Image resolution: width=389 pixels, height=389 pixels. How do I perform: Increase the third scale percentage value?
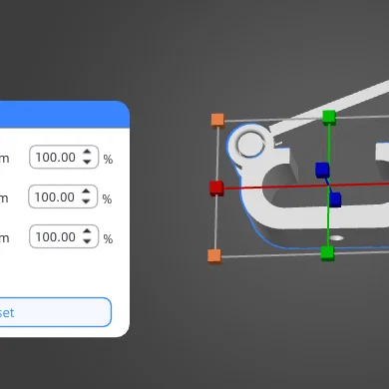[87, 231]
